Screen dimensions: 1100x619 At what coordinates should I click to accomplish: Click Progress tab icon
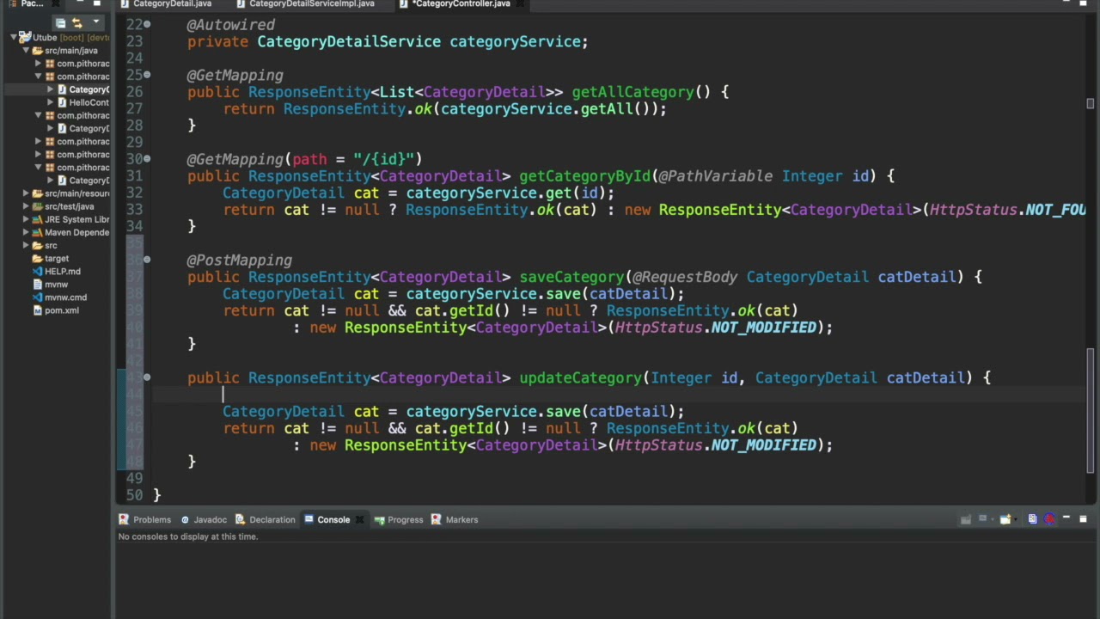pyautogui.click(x=379, y=519)
